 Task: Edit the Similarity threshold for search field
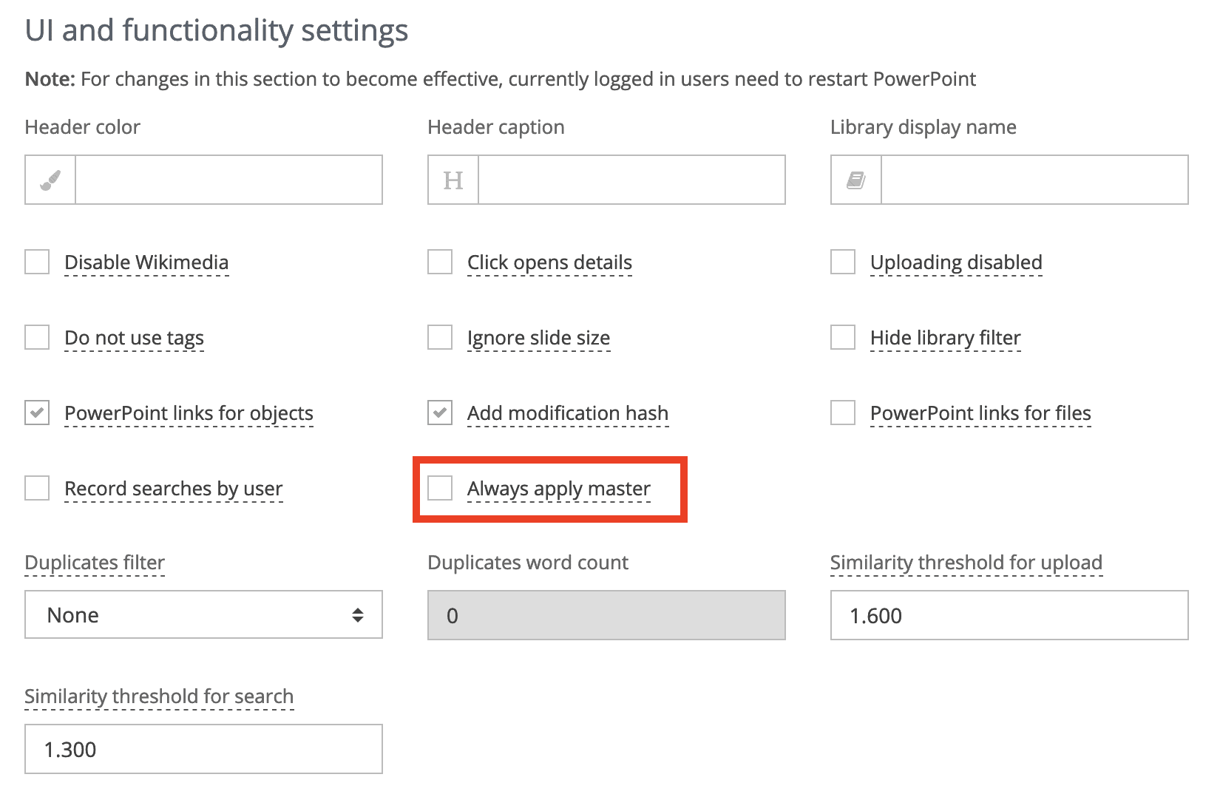pyautogui.click(x=203, y=749)
